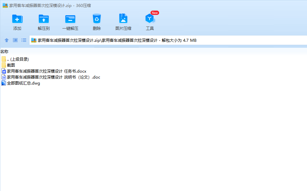Viewport: 307px width, 191px height.
Task: Select the 截图 folder
Action: pos(8,65)
